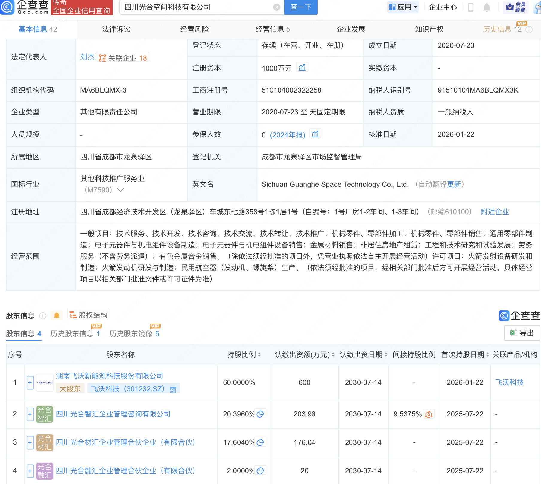The height and width of the screenshot is (484, 541).
Task: Open the chart icon beside 注册资本
Action: coord(303,67)
